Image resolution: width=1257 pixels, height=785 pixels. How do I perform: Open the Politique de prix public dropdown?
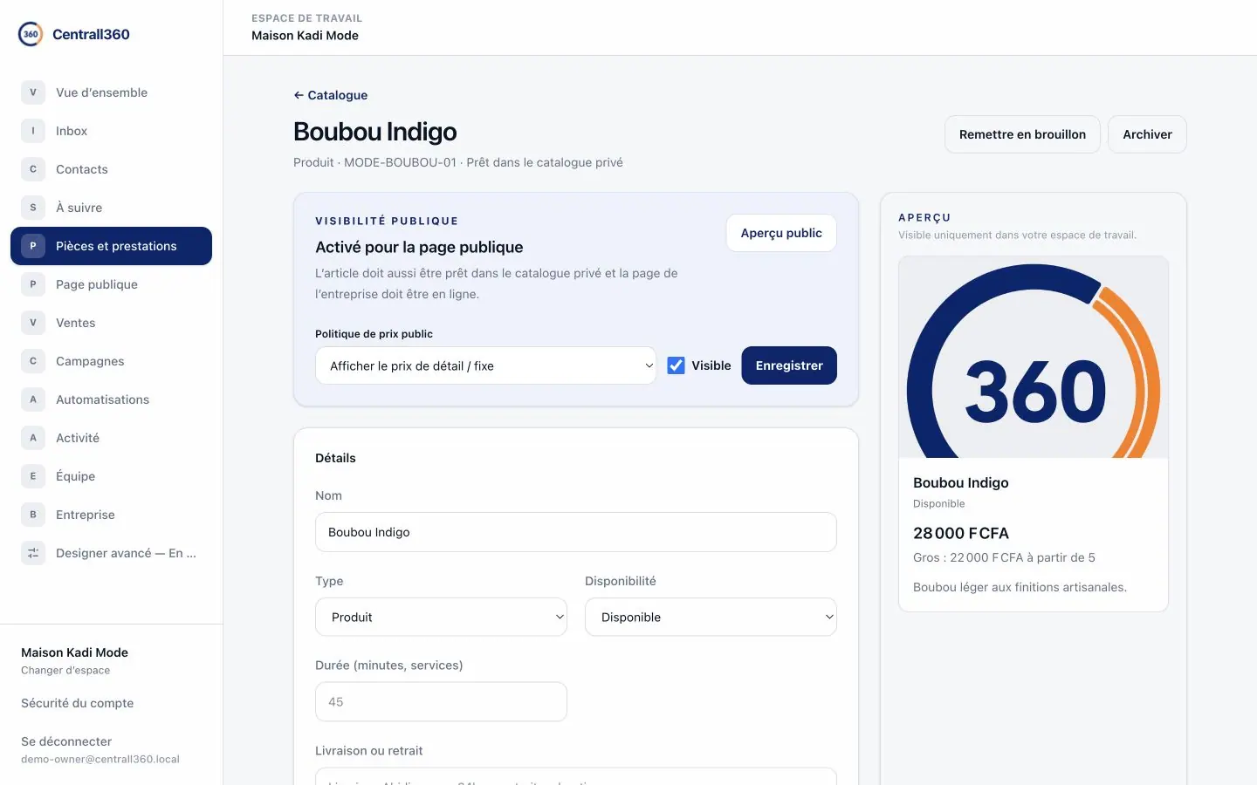pyautogui.click(x=485, y=365)
